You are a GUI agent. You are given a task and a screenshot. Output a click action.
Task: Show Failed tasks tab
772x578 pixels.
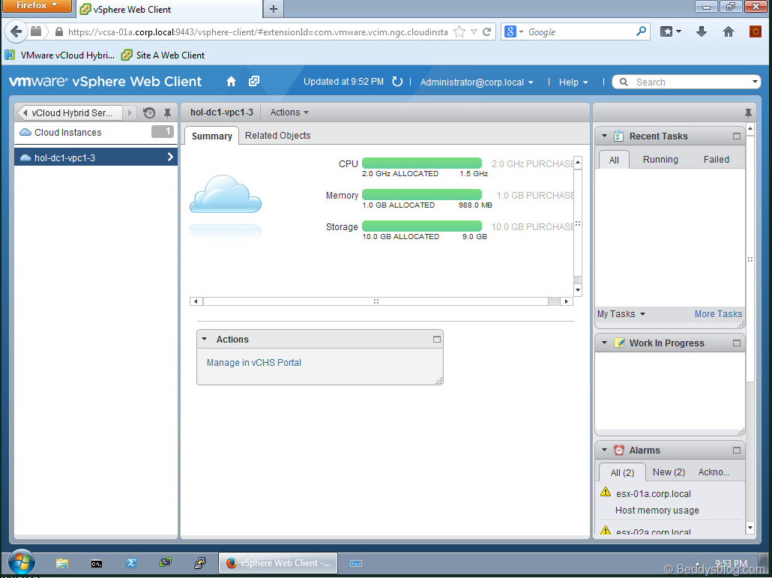click(717, 160)
